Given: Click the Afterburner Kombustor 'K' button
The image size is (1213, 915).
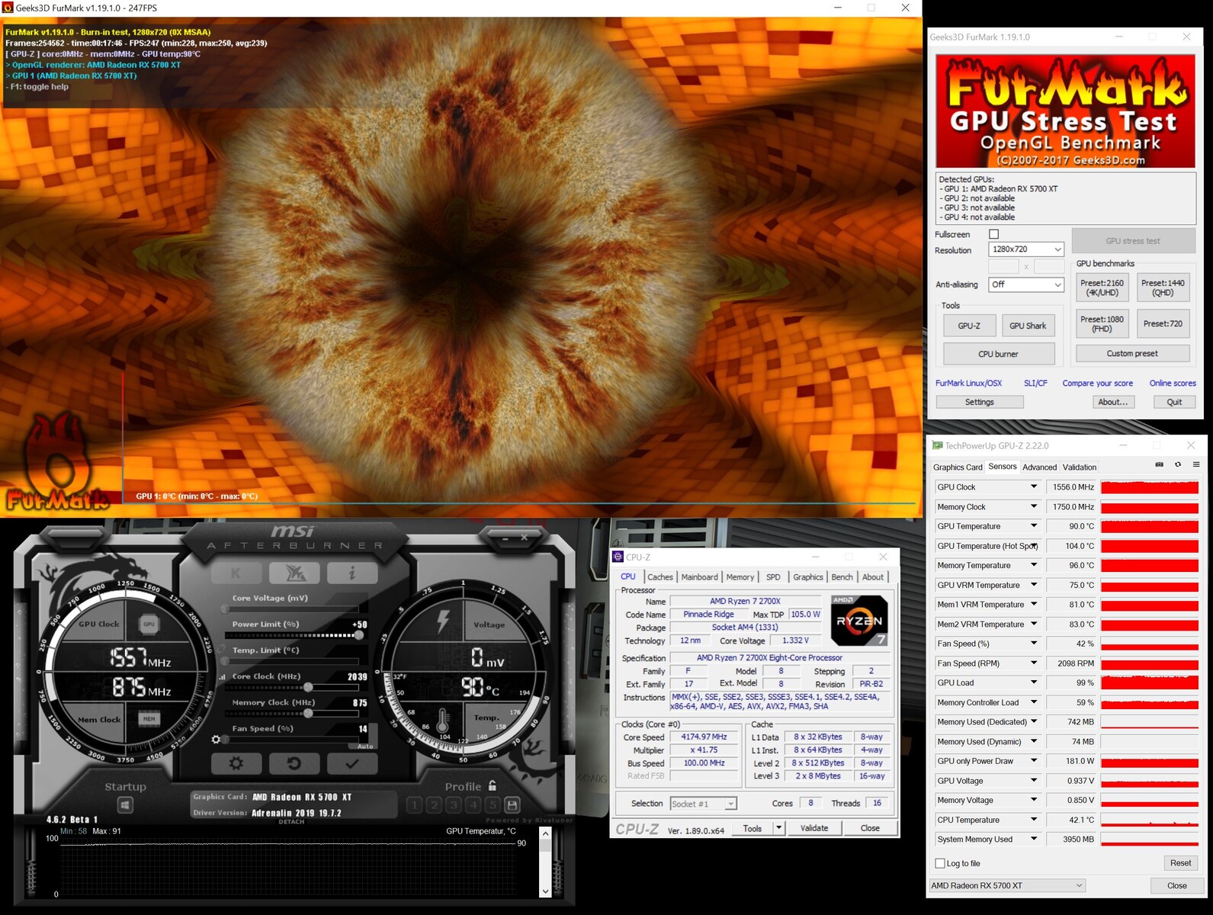Looking at the screenshot, I should tap(236, 573).
